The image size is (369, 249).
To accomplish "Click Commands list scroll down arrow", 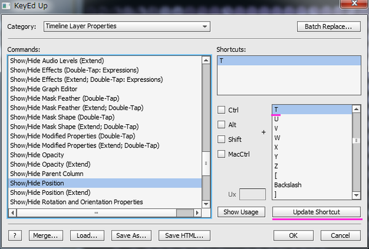I will 206,204.
